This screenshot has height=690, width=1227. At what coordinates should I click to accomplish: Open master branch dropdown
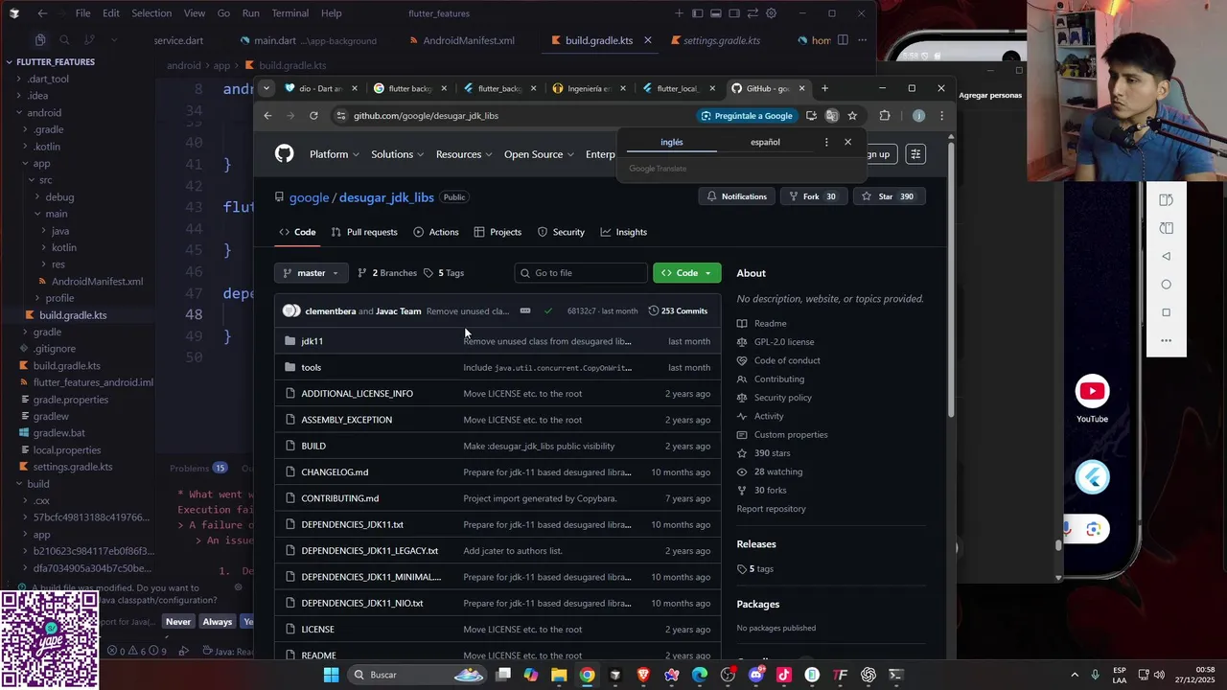click(x=311, y=273)
